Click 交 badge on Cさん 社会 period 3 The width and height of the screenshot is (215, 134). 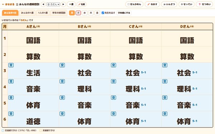point(113,65)
